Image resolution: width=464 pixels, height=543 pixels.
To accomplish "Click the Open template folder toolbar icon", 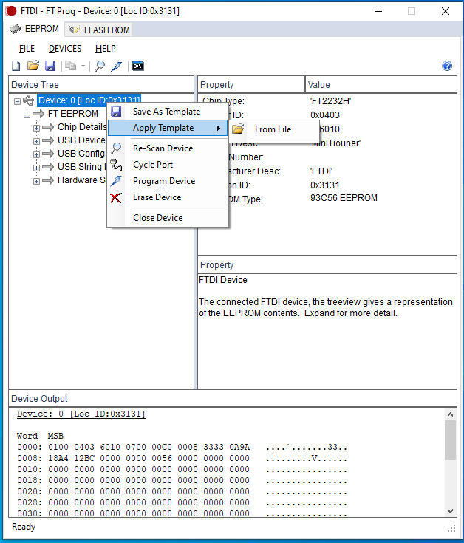I will tap(33, 66).
